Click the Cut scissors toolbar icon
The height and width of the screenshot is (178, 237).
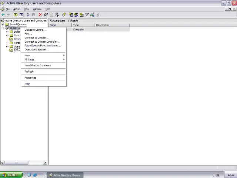click(28, 15)
